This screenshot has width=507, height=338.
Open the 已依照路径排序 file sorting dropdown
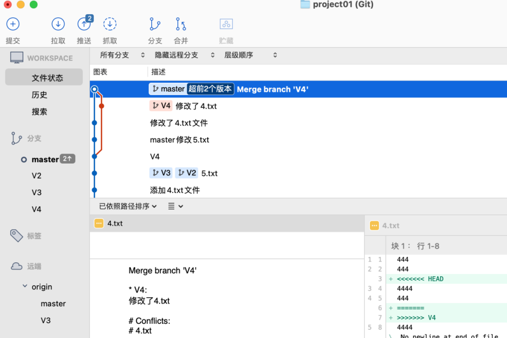pos(128,206)
